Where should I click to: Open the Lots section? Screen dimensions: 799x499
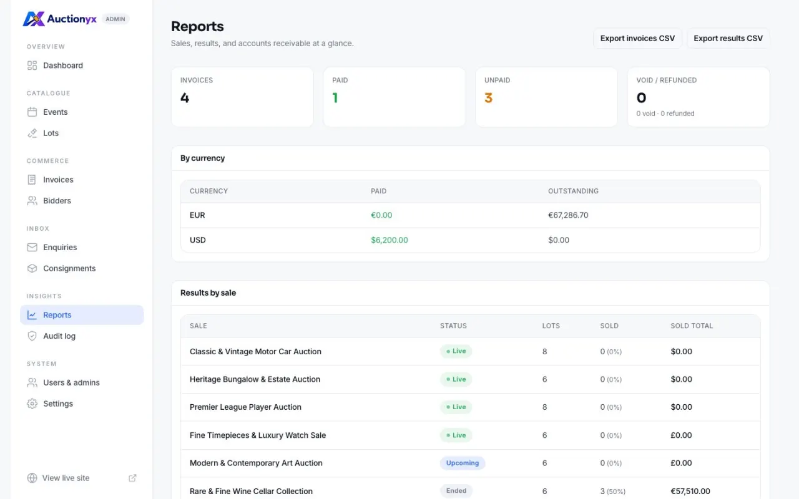point(82,133)
